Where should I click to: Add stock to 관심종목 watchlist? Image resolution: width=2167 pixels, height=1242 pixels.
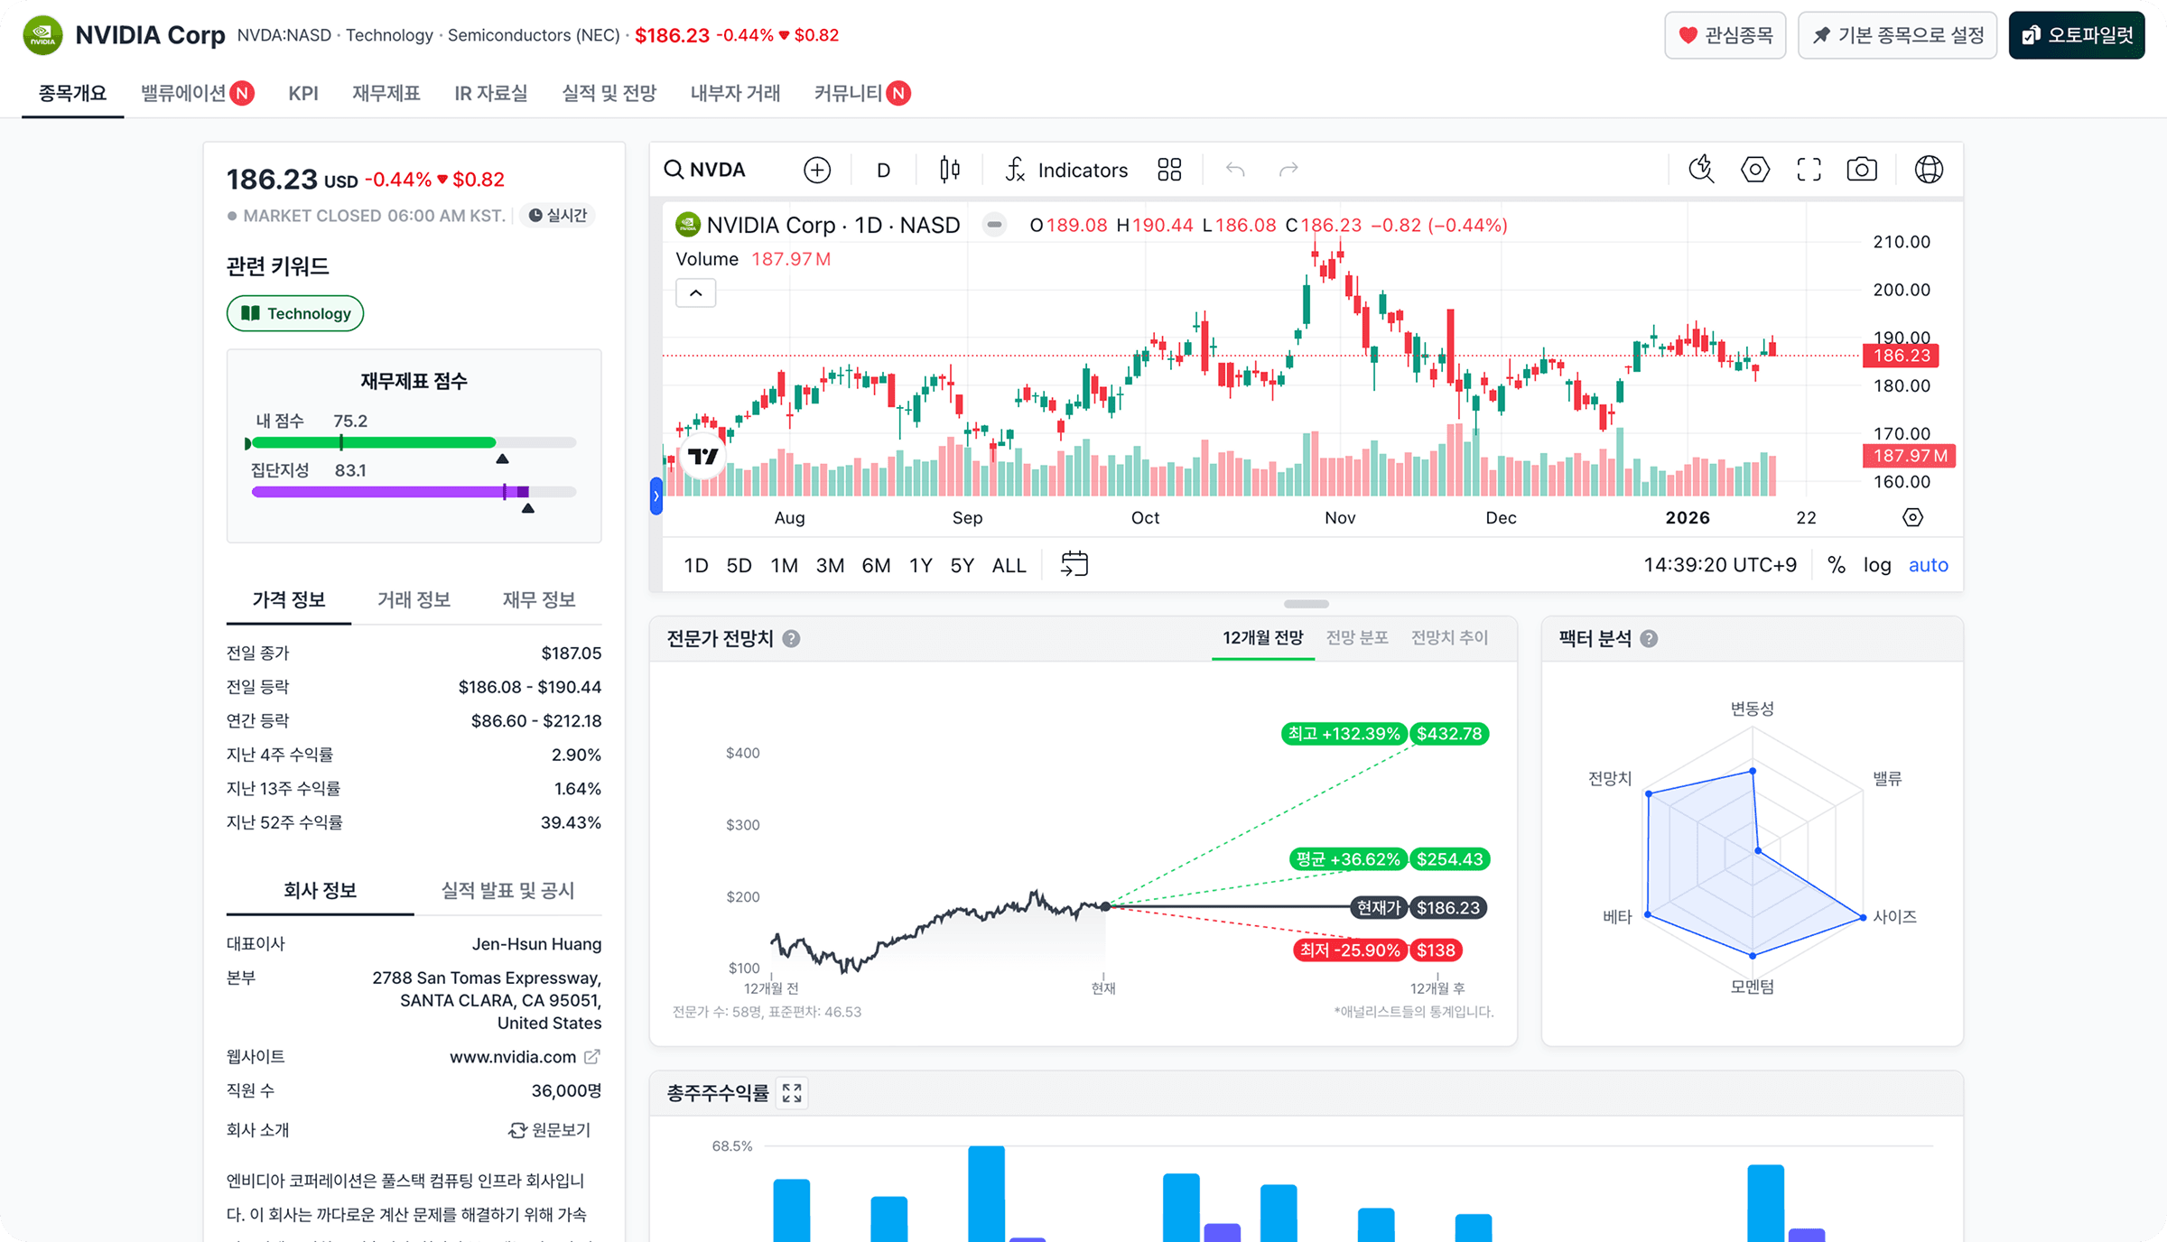coord(1725,35)
